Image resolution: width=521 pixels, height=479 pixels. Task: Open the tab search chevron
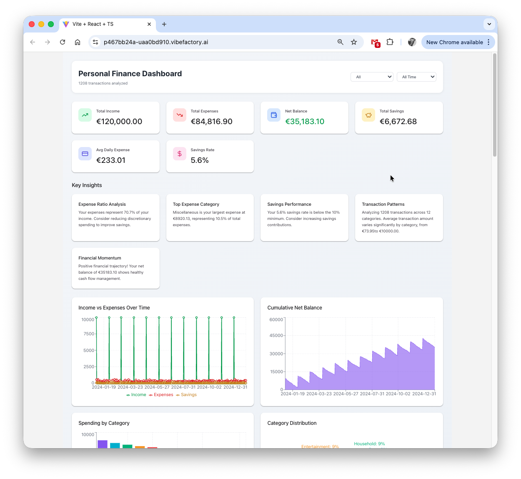(489, 24)
